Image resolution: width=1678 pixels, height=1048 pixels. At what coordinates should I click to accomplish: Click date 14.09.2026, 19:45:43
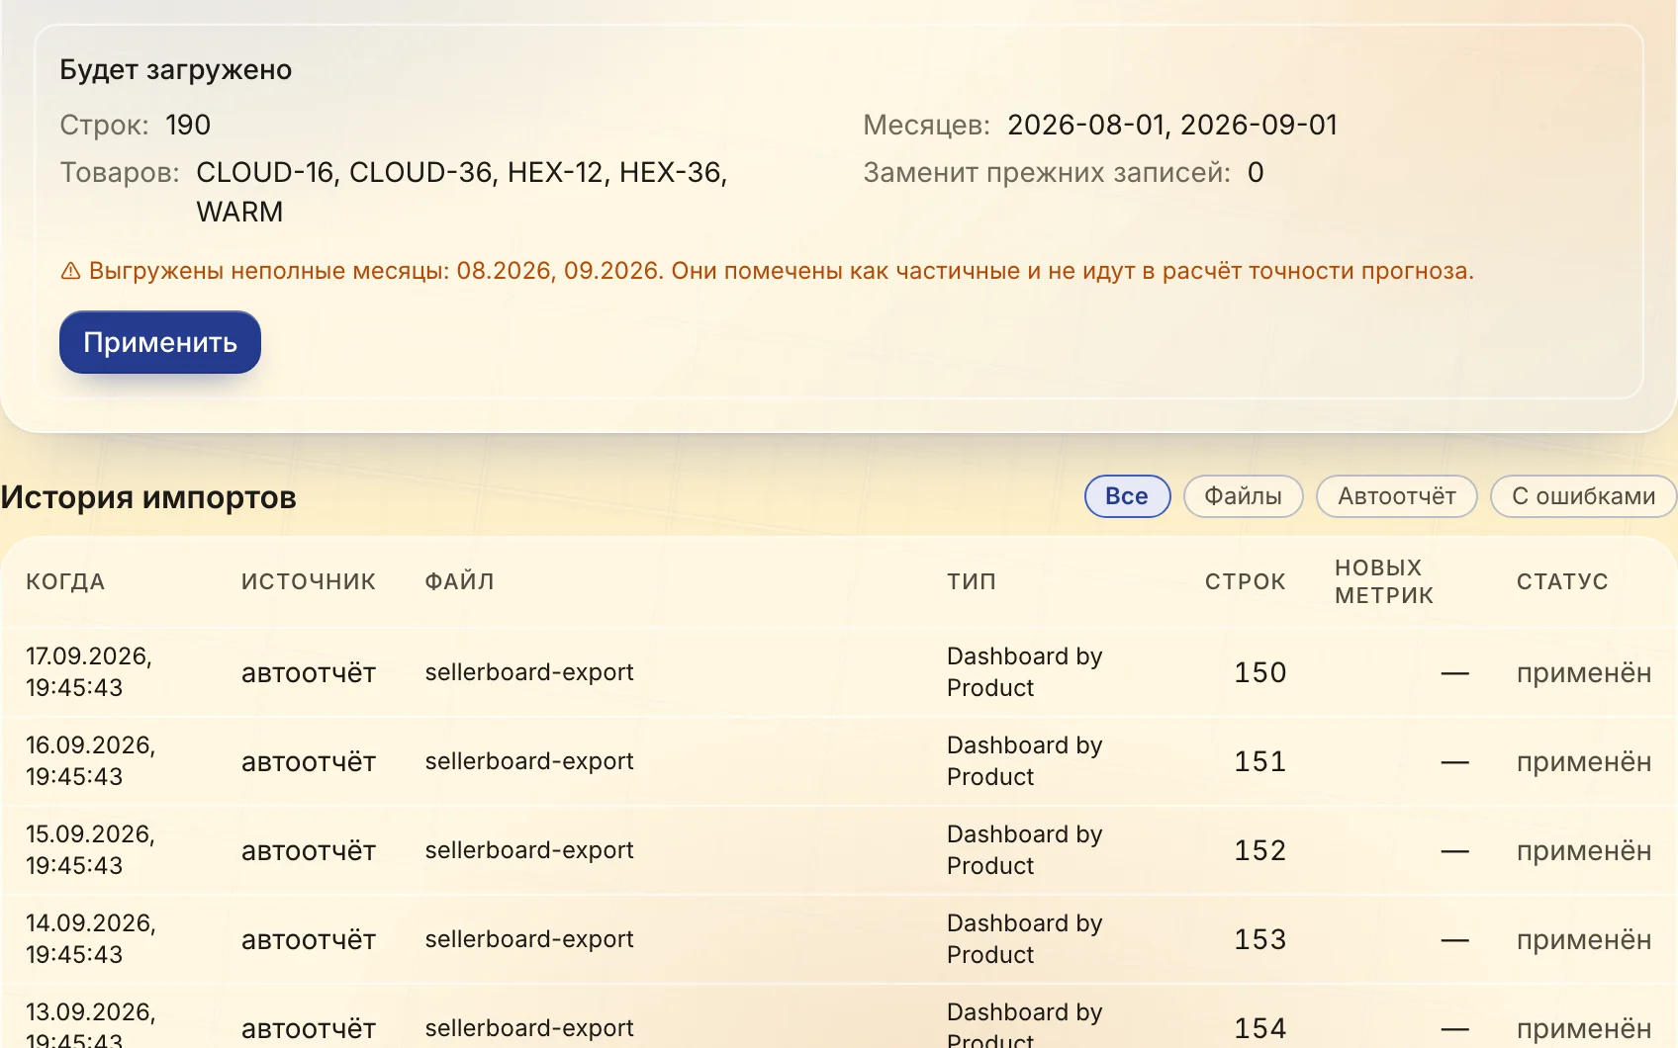coord(91,939)
